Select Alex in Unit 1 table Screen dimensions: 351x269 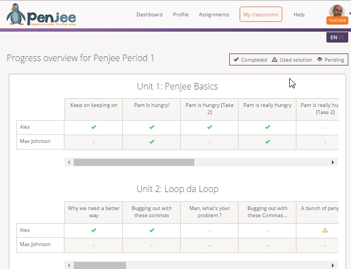point(40,127)
